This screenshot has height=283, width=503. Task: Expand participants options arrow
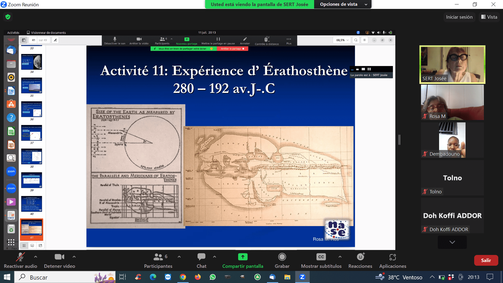[179, 257]
